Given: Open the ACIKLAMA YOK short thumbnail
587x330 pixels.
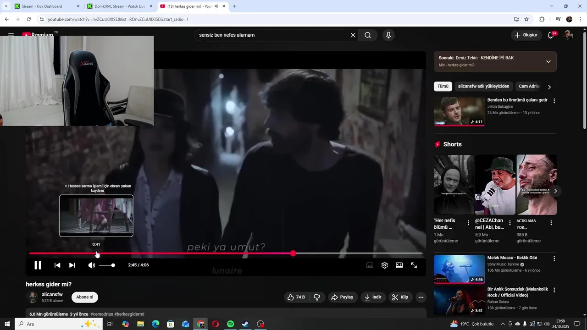Looking at the screenshot, I should click(x=537, y=185).
